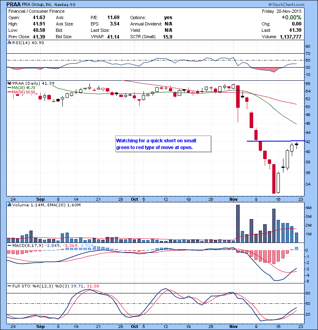Click the Annual Dividend N/A value
The image size is (318, 330).
pos(169,24)
